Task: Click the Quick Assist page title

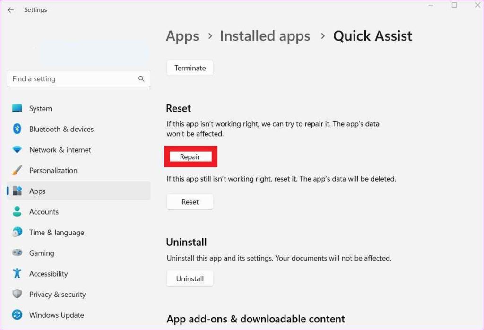Action: [x=372, y=36]
